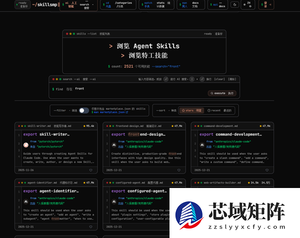Click Anthropic avatar on frontend-design card
This screenshot has width=300, height=238.
[x=114, y=145]
